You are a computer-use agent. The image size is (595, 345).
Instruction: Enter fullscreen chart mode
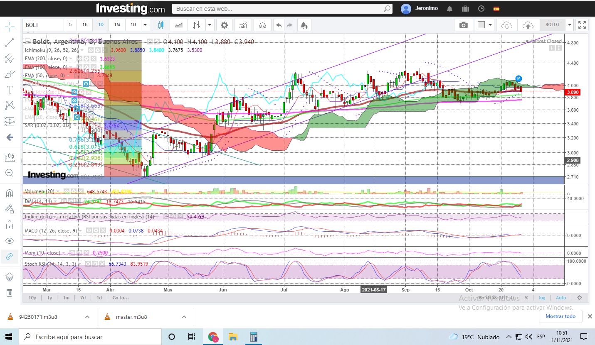coord(582,25)
